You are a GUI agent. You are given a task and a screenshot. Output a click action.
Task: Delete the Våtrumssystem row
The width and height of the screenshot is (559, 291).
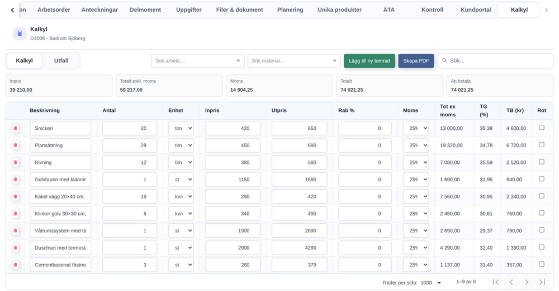click(x=15, y=231)
